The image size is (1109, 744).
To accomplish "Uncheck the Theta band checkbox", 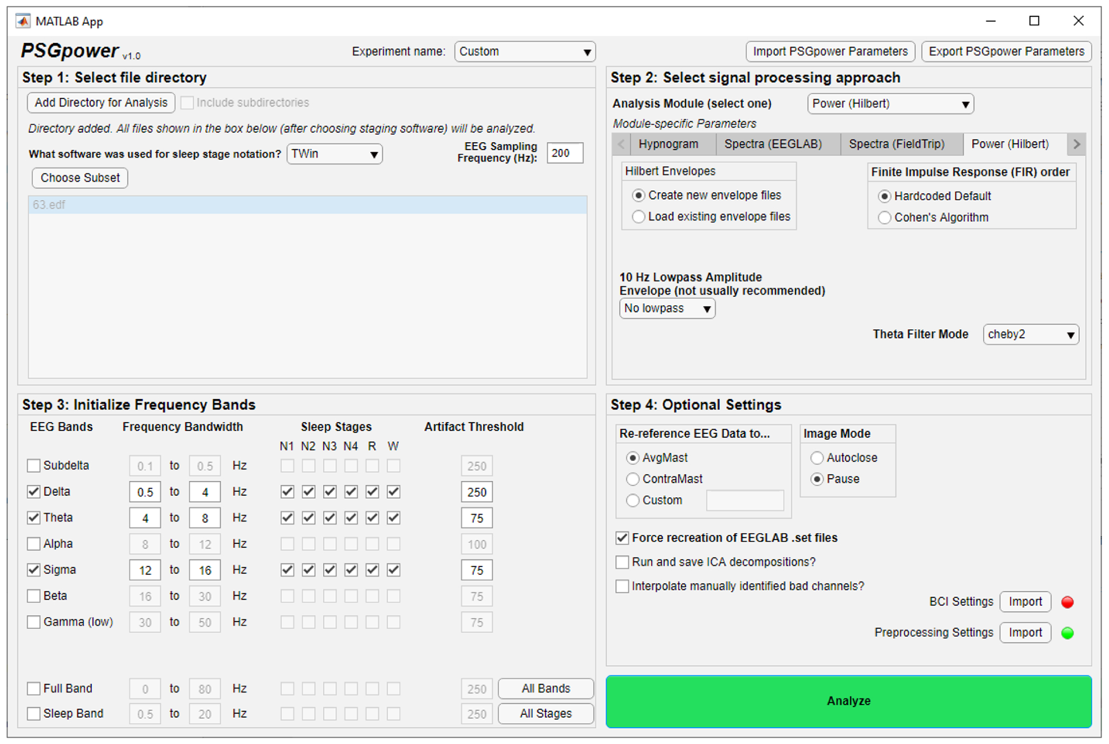I will (x=34, y=517).
